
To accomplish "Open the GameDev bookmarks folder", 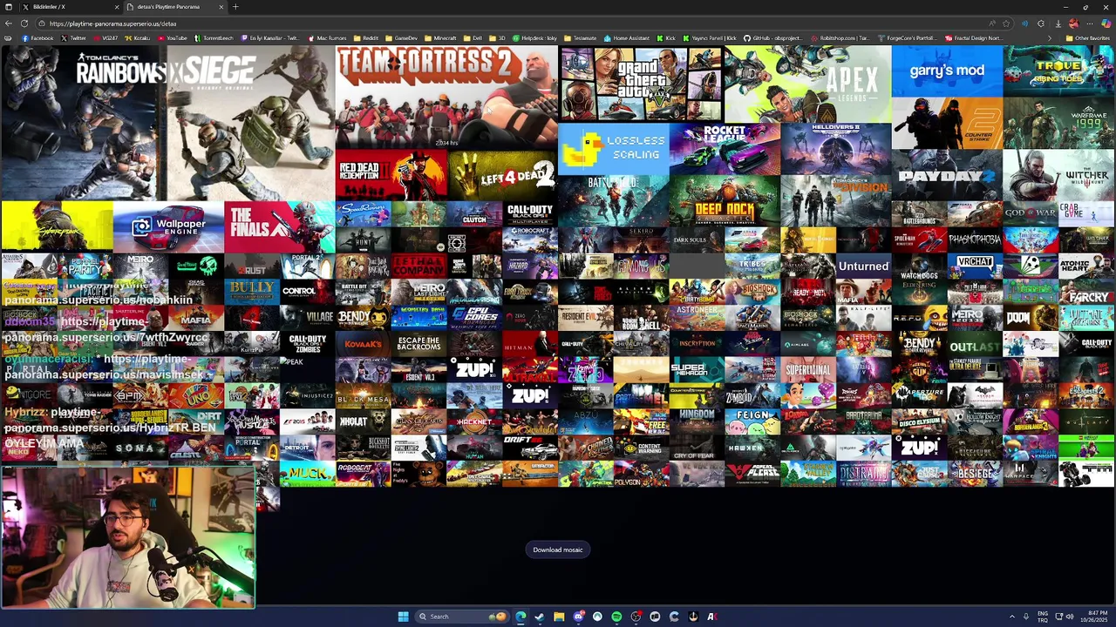I will click(402, 38).
